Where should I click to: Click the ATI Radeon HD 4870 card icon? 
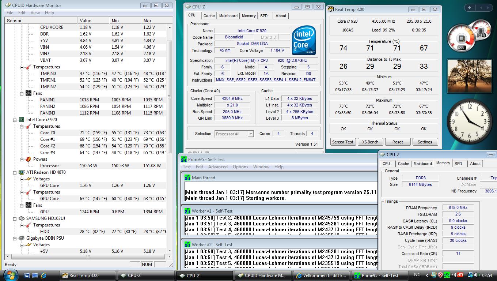click(22, 172)
